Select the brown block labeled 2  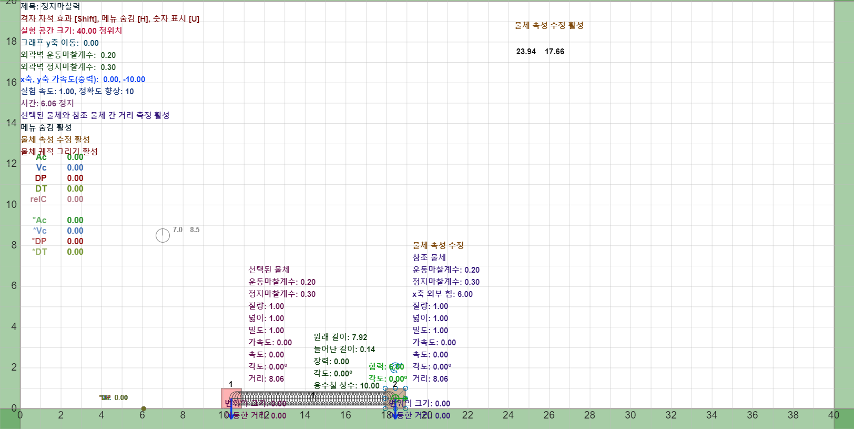coord(395,398)
